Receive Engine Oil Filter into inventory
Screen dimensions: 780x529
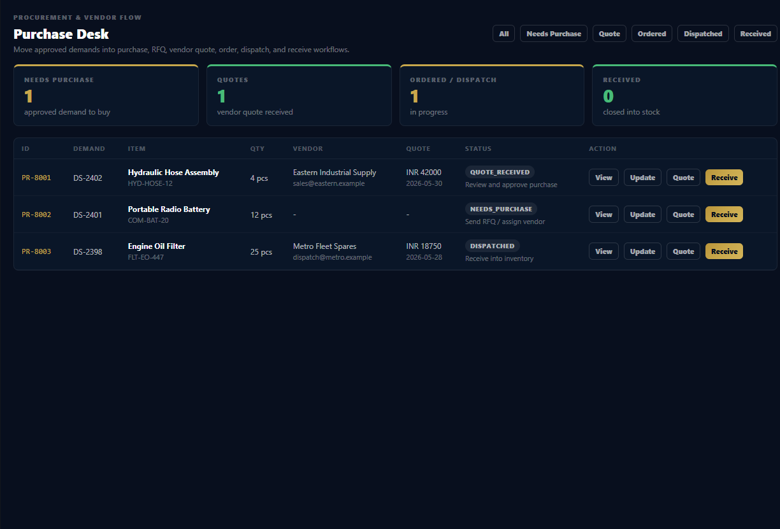click(724, 251)
